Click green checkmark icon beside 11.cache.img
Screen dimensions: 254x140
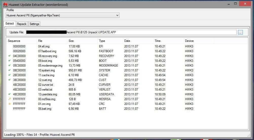(9, 75)
